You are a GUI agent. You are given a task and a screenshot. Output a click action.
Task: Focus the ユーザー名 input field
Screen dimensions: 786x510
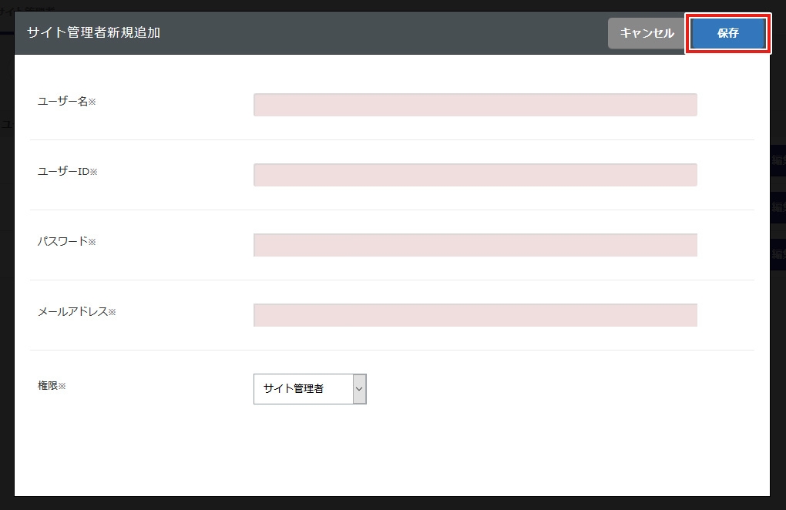(475, 105)
